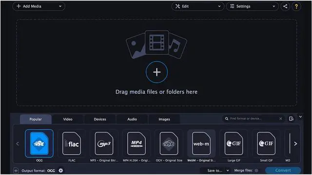Image resolution: width=312 pixels, height=175 pixels.
Task: Click the plus circle to add files
Action: pos(156,72)
